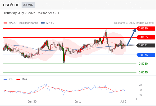Click the 0.8060 support level value
156x106 pixels.
coord(143,64)
